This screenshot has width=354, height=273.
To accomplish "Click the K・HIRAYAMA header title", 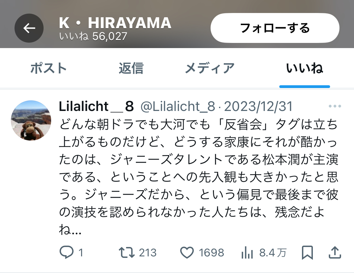I will [115, 23].
